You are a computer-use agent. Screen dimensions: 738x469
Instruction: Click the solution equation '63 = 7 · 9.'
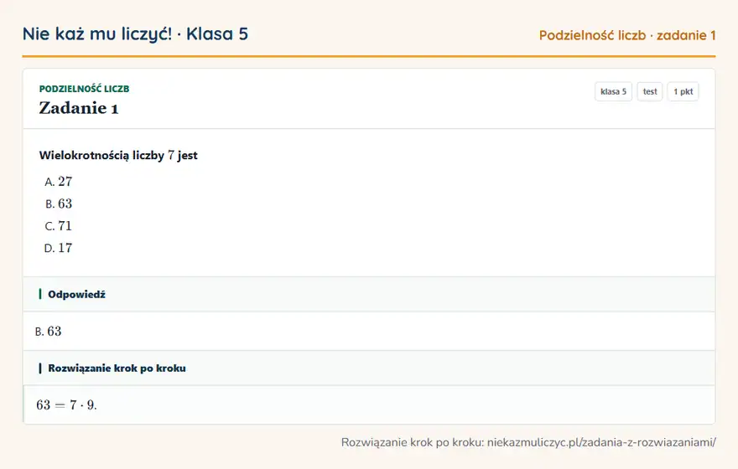(66, 405)
